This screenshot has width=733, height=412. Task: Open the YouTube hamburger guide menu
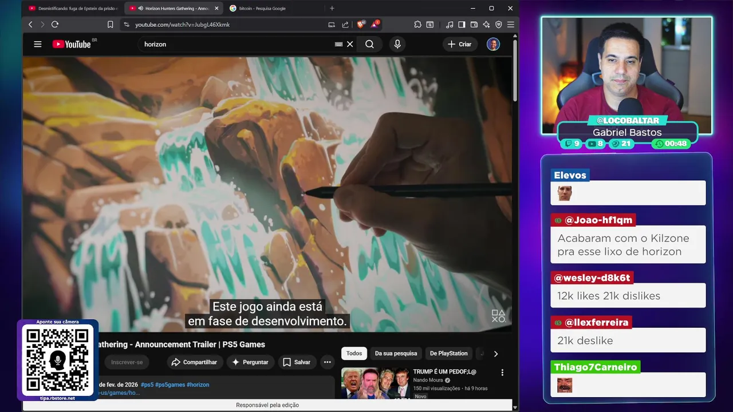tap(38, 44)
